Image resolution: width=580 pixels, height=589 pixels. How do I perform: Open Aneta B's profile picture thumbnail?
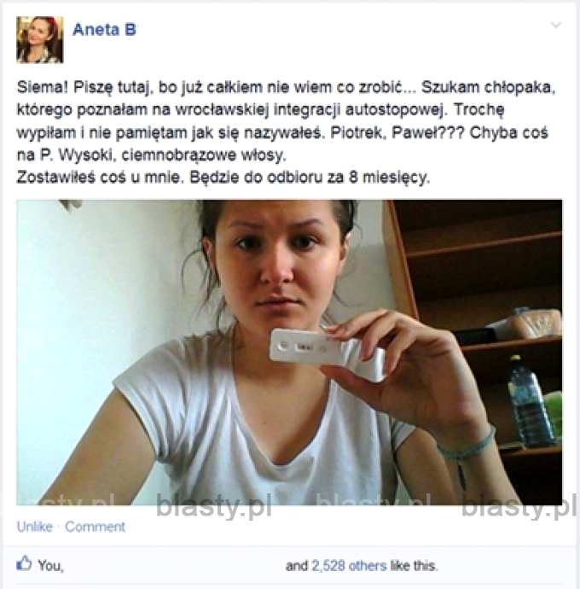pos(40,39)
